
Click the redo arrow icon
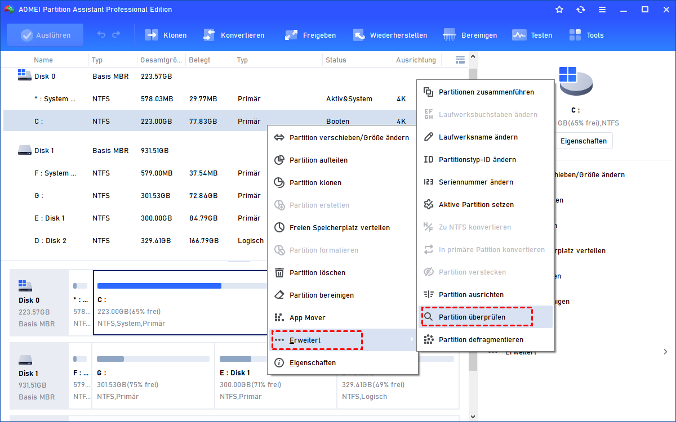tap(116, 35)
